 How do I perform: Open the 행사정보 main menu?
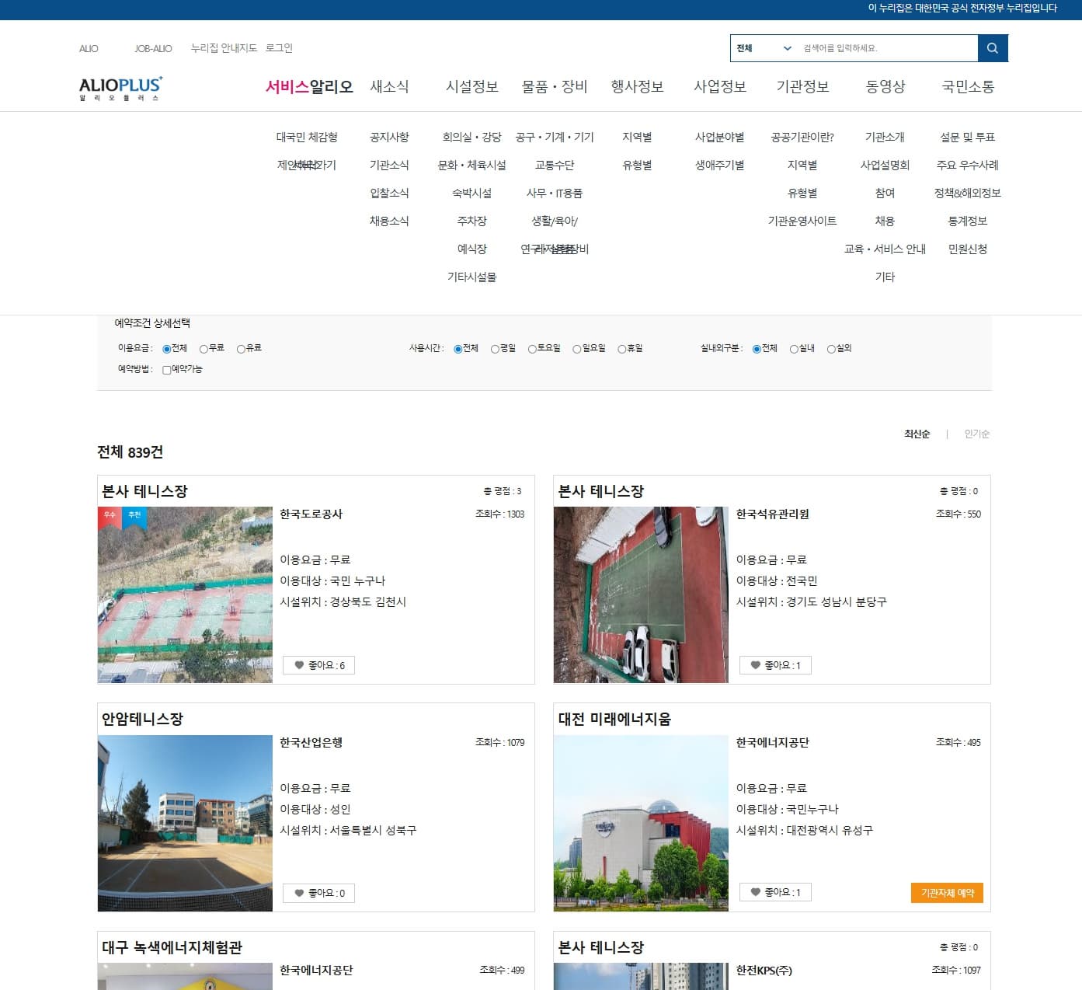click(637, 86)
